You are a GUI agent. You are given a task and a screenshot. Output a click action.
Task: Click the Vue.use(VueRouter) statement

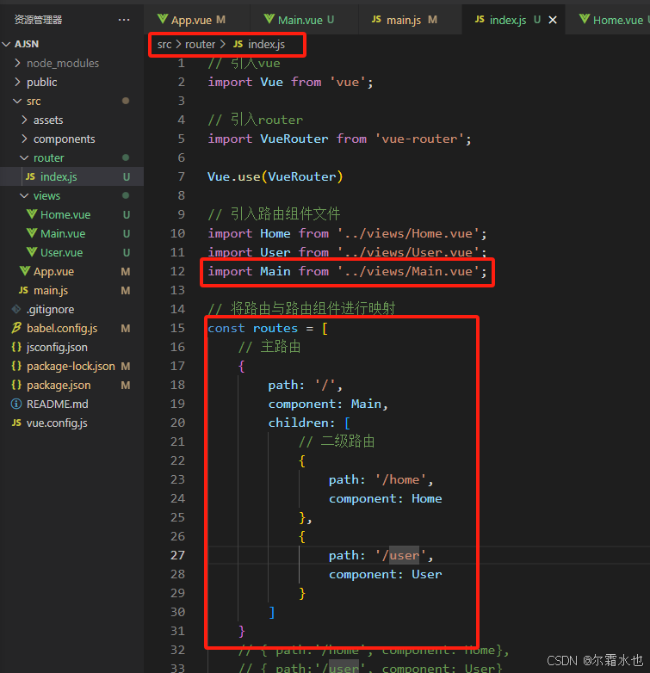pos(275,176)
